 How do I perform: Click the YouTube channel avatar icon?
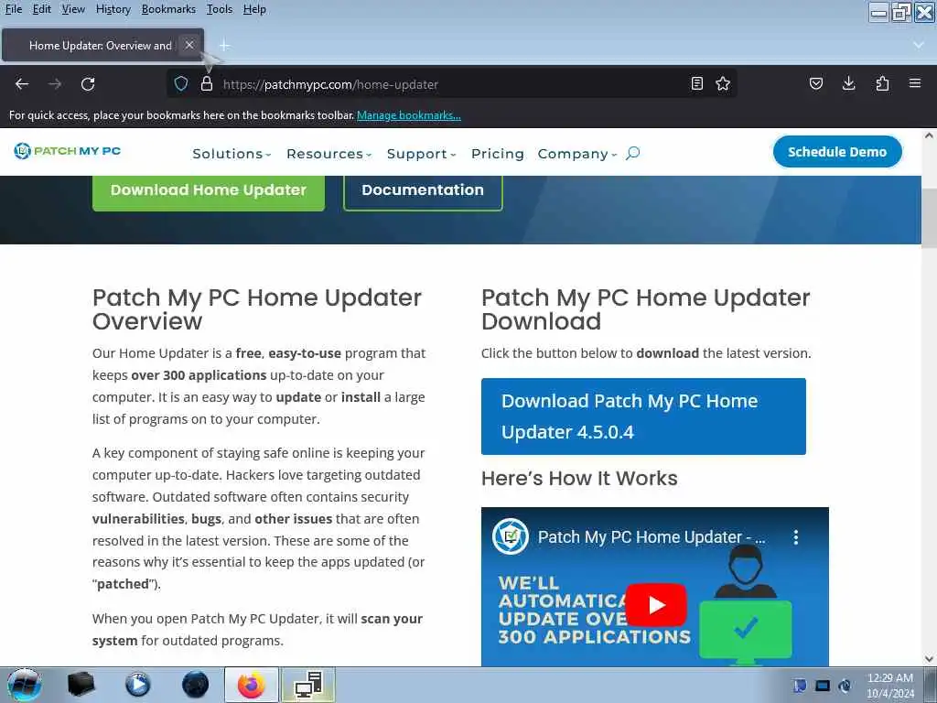[x=511, y=536]
